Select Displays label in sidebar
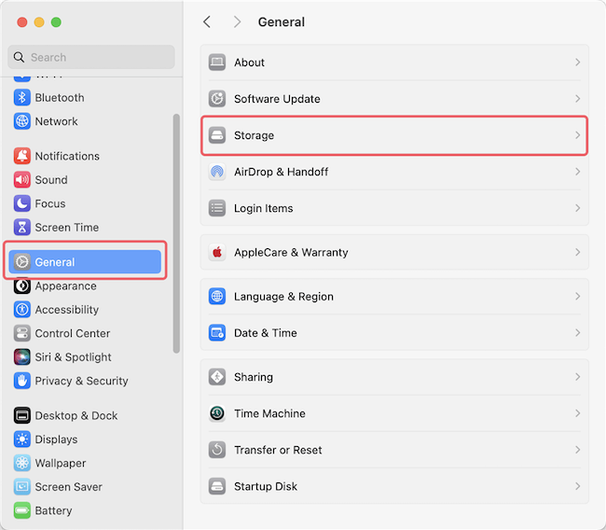 (x=57, y=439)
